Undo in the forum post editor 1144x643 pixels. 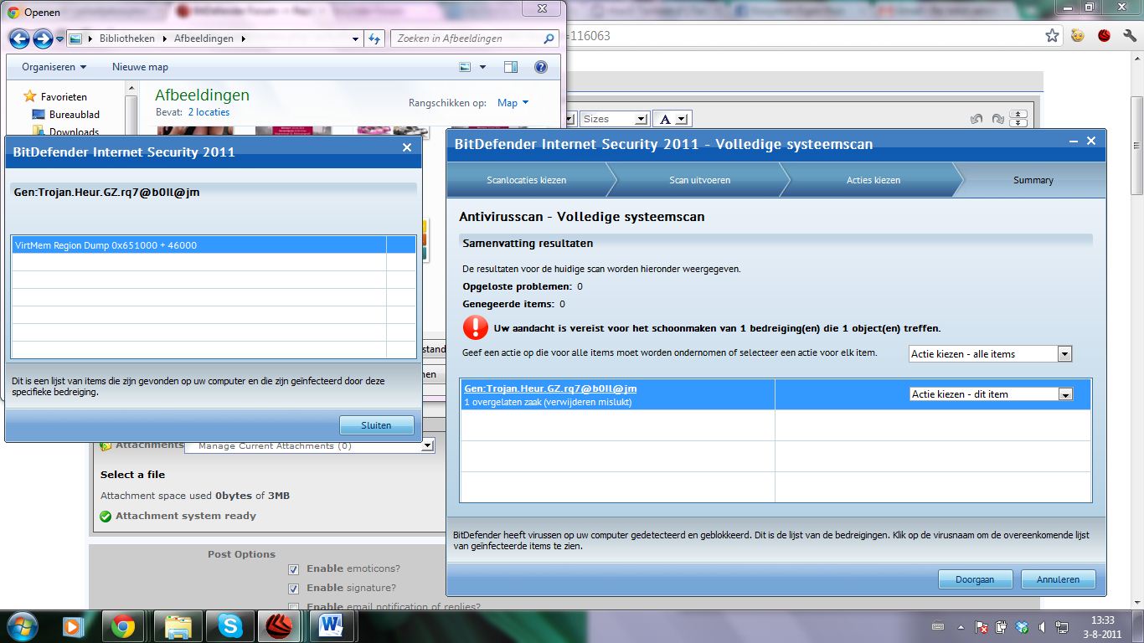(977, 119)
